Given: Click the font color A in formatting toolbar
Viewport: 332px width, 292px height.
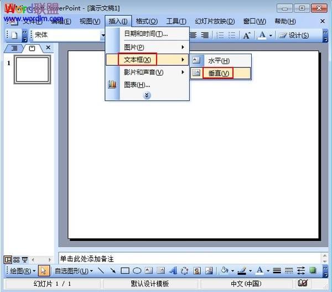Looking at the screenshot, I should [x=262, y=35].
